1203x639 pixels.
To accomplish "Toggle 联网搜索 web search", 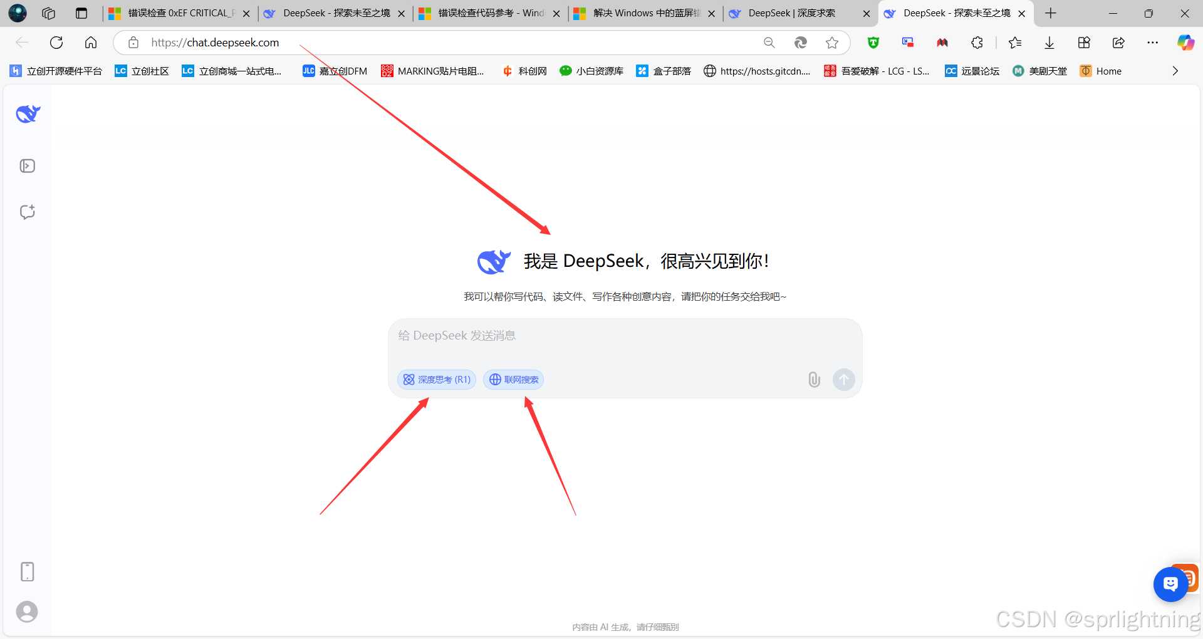I will click(514, 380).
